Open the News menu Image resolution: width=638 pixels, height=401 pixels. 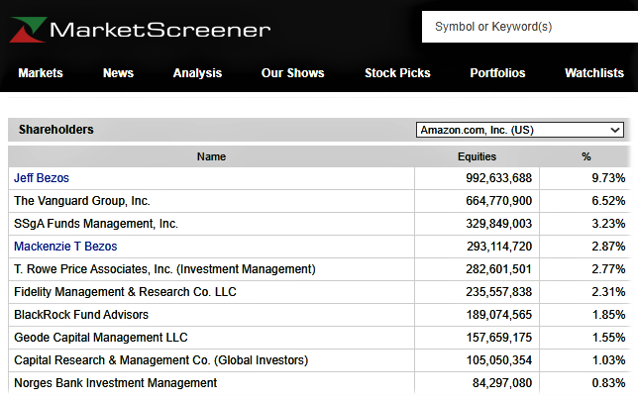pyautogui.click(x=119, y=73)
